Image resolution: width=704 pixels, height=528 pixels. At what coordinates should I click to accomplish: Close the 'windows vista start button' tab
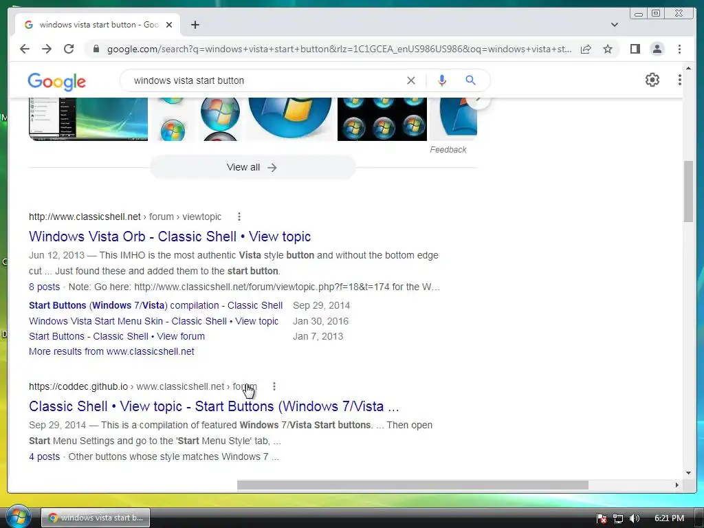click(169, 25)
